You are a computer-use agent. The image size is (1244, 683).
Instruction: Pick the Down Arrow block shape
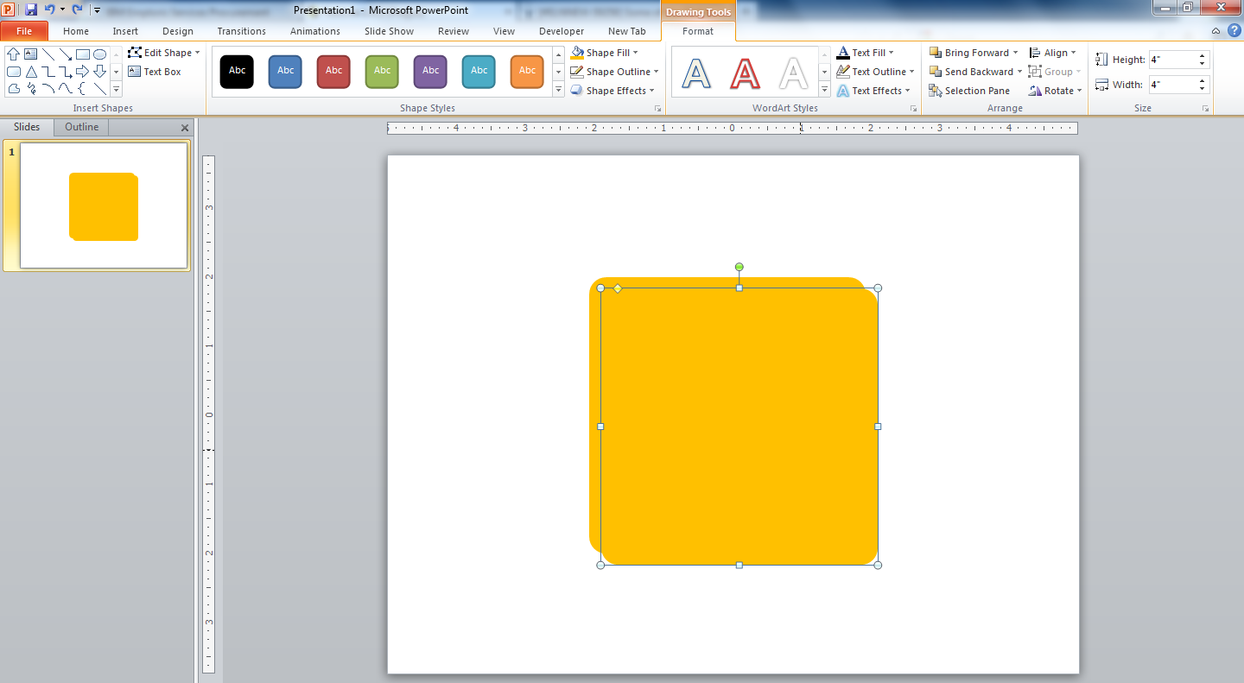pos(100,72)
